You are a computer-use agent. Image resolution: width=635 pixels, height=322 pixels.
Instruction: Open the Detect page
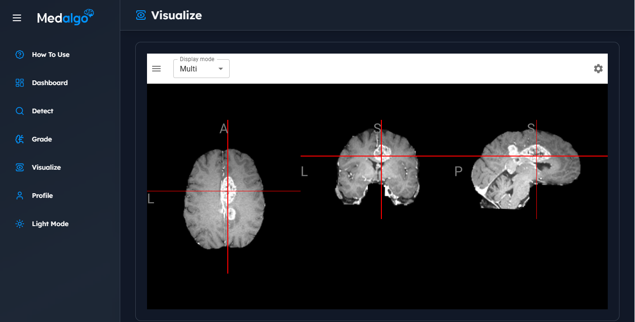click(42, 111)
